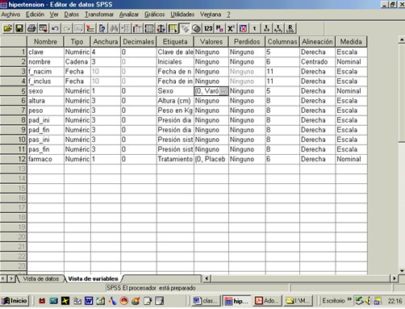Viewport: 405px width, 309px height.
Task: Click the 'Peso en Kg' label cell
Action: [x=175, y=111]
